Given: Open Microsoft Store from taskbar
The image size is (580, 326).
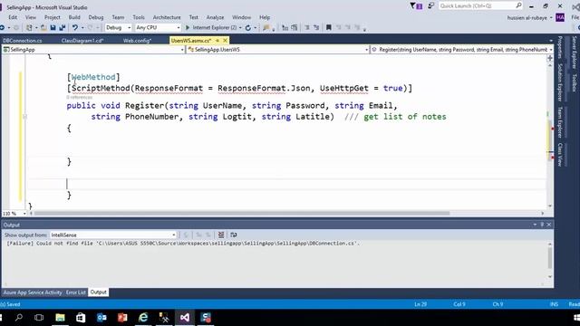Looking at the screenshot, I should click(81, 318).
